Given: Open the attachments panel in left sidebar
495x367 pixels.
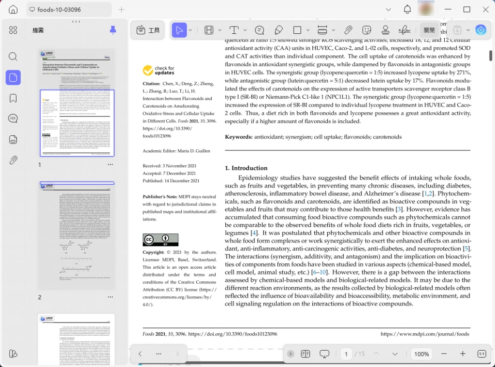Looking at the screenshot, I should [x=13, y=160].
